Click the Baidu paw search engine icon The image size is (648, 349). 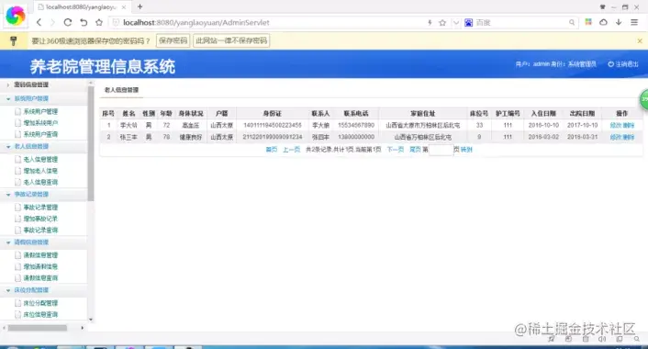[x=468, y=23]
